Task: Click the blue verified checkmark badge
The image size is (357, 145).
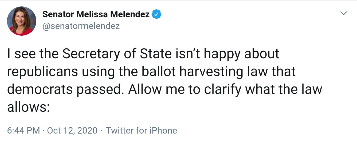Action: pyautogui.click(x=156, y=14)
